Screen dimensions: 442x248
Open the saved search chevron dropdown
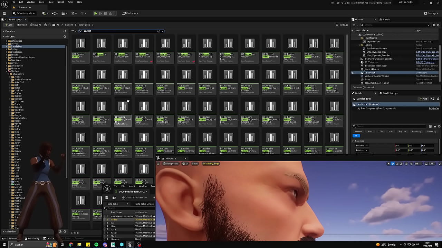(x=162, y=31)
